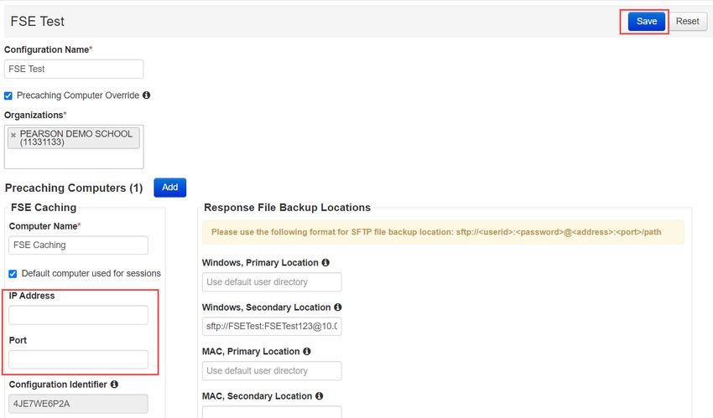Remove PEARSON DEMO SCHOOL organization tag
Viewport: 713px width, 418px height.
(x=13, y=135)
